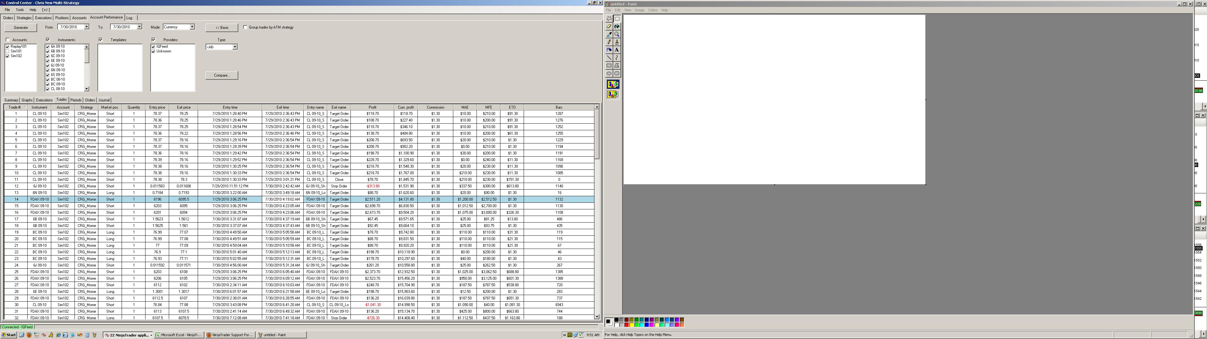Open the From date dropdown

(86, 27)
